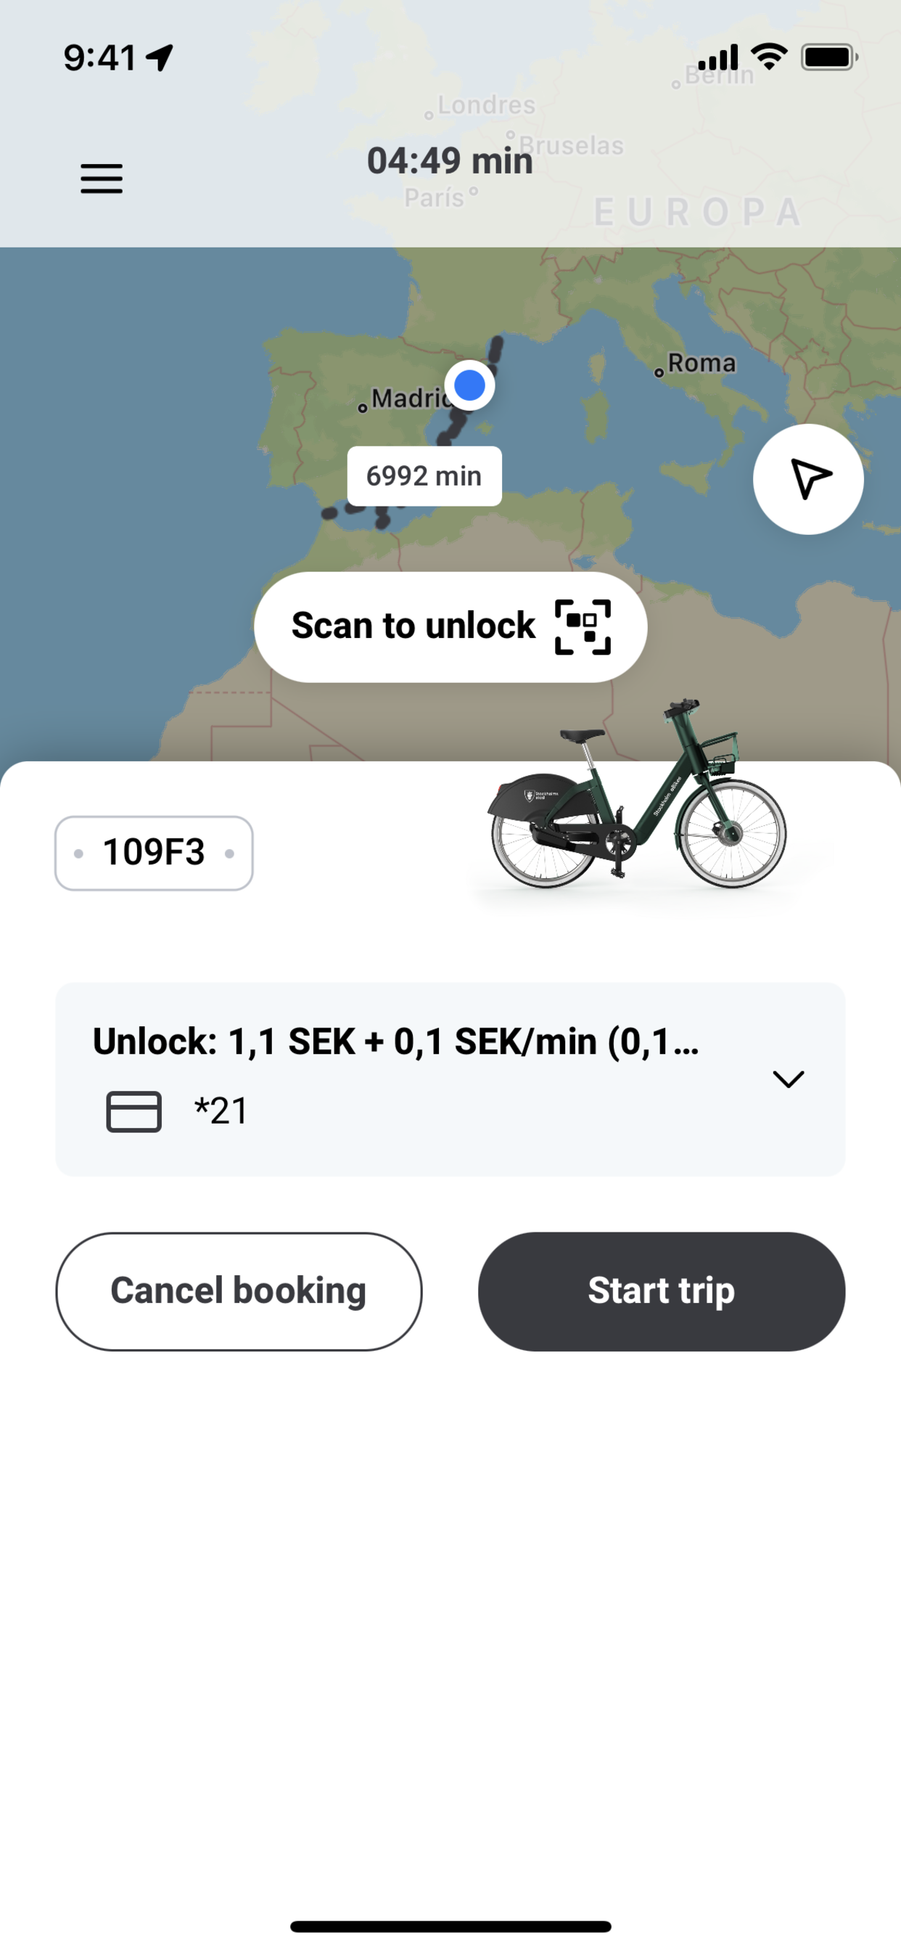Viewport: 901px width, 1951px height.
Task: Select payment card ending *21
Action: click(x=221, y=1111)
